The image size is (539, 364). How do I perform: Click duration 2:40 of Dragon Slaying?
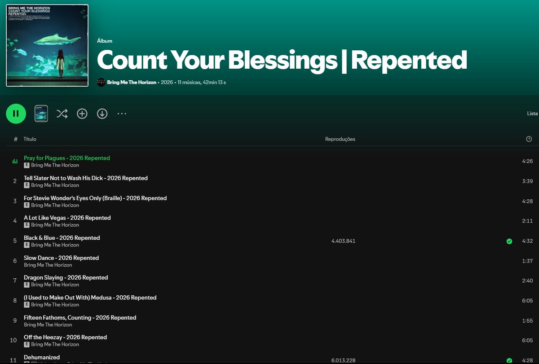(527, 281)
